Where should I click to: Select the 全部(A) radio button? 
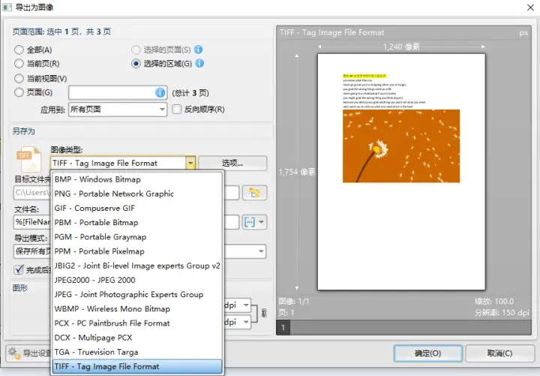(x=19, y=50)
